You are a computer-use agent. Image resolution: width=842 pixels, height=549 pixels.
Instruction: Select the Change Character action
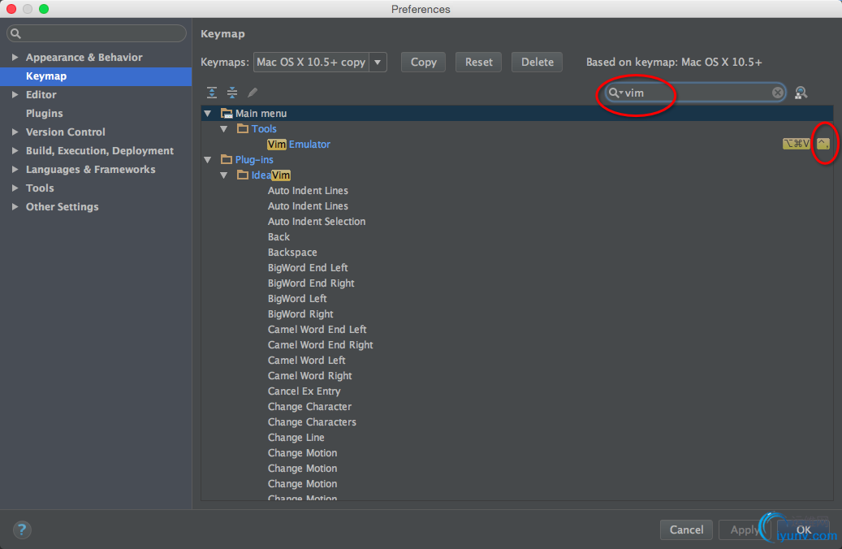coord(310,407)
